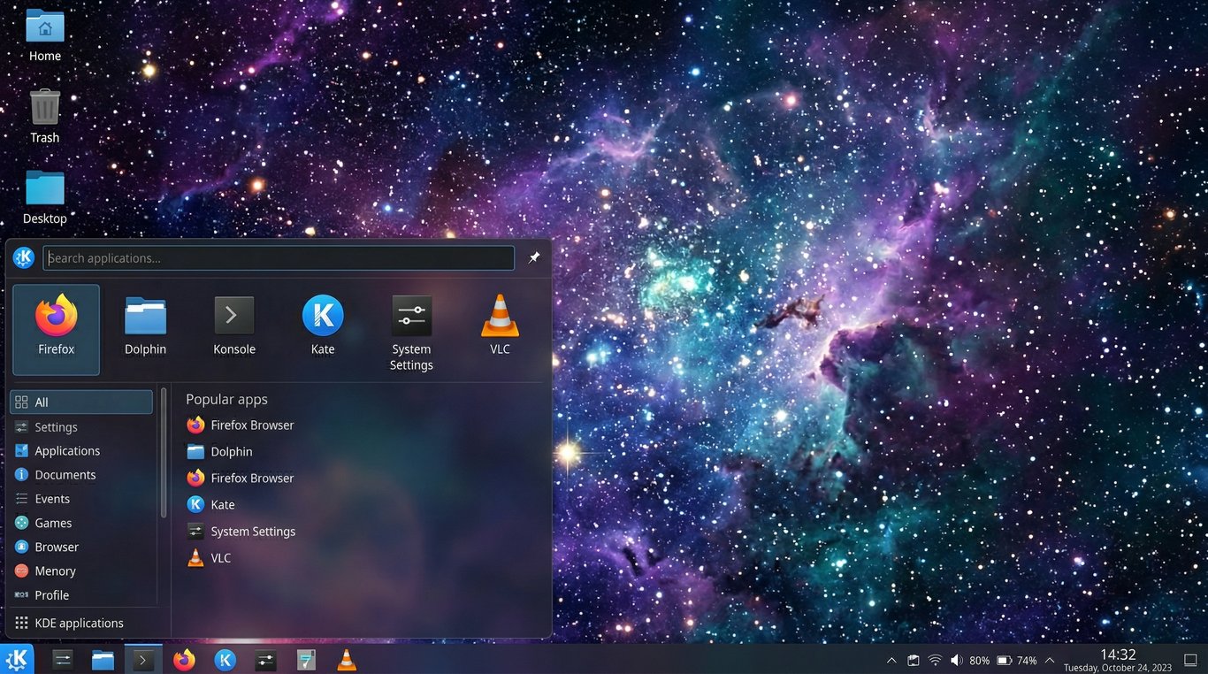Launch VLC from the taskbar
This screenshot has height=674, width=1208.
346,660
